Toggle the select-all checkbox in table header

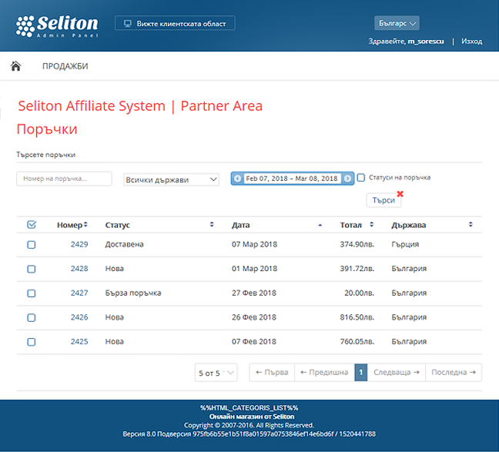tap(32, 225)
